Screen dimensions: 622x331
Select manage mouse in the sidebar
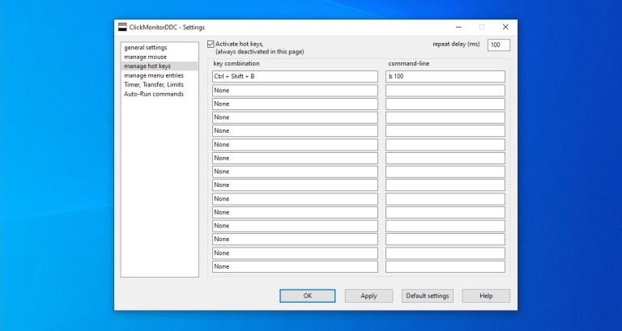click(145, 57)
